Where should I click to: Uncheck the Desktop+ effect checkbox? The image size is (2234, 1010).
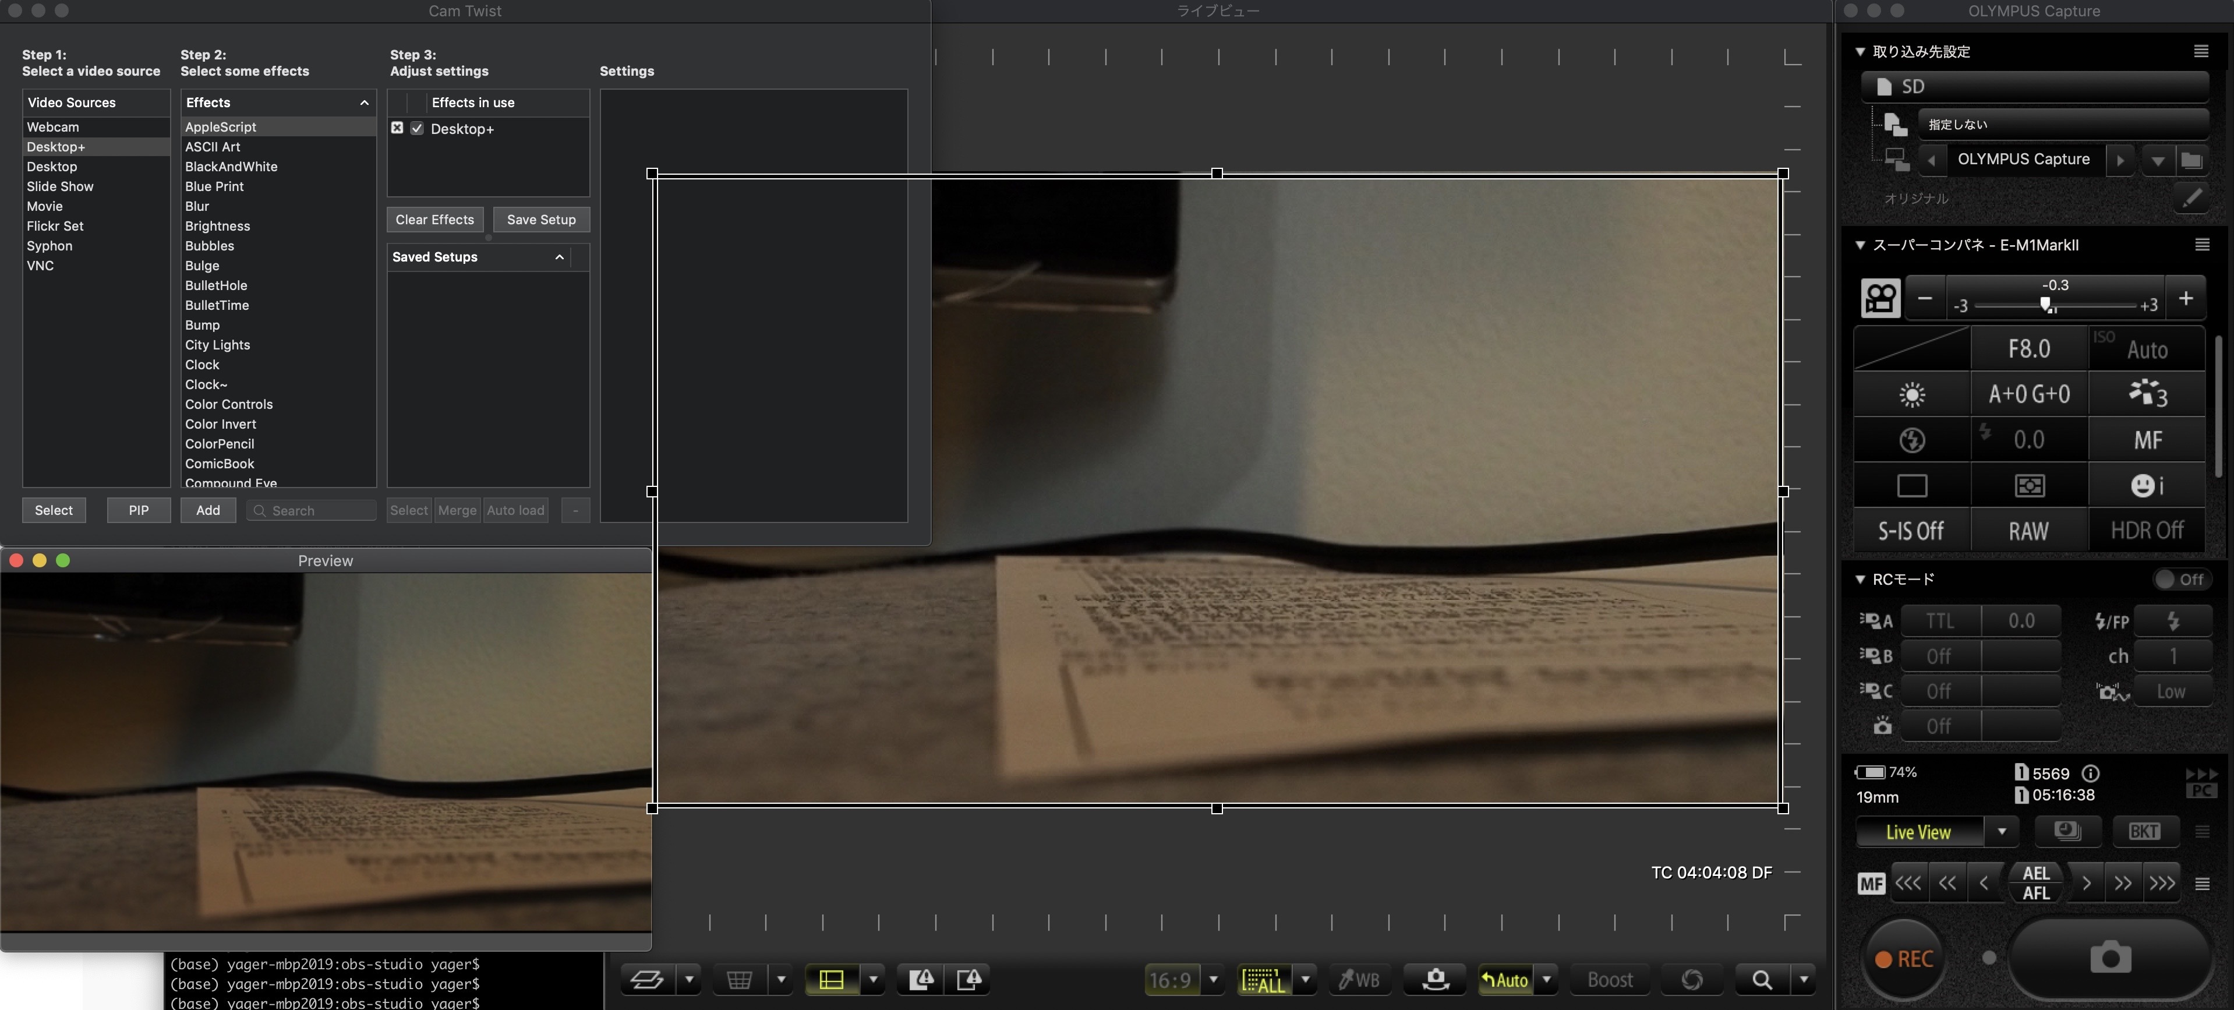pyautogui.click(x=417, y=128)
